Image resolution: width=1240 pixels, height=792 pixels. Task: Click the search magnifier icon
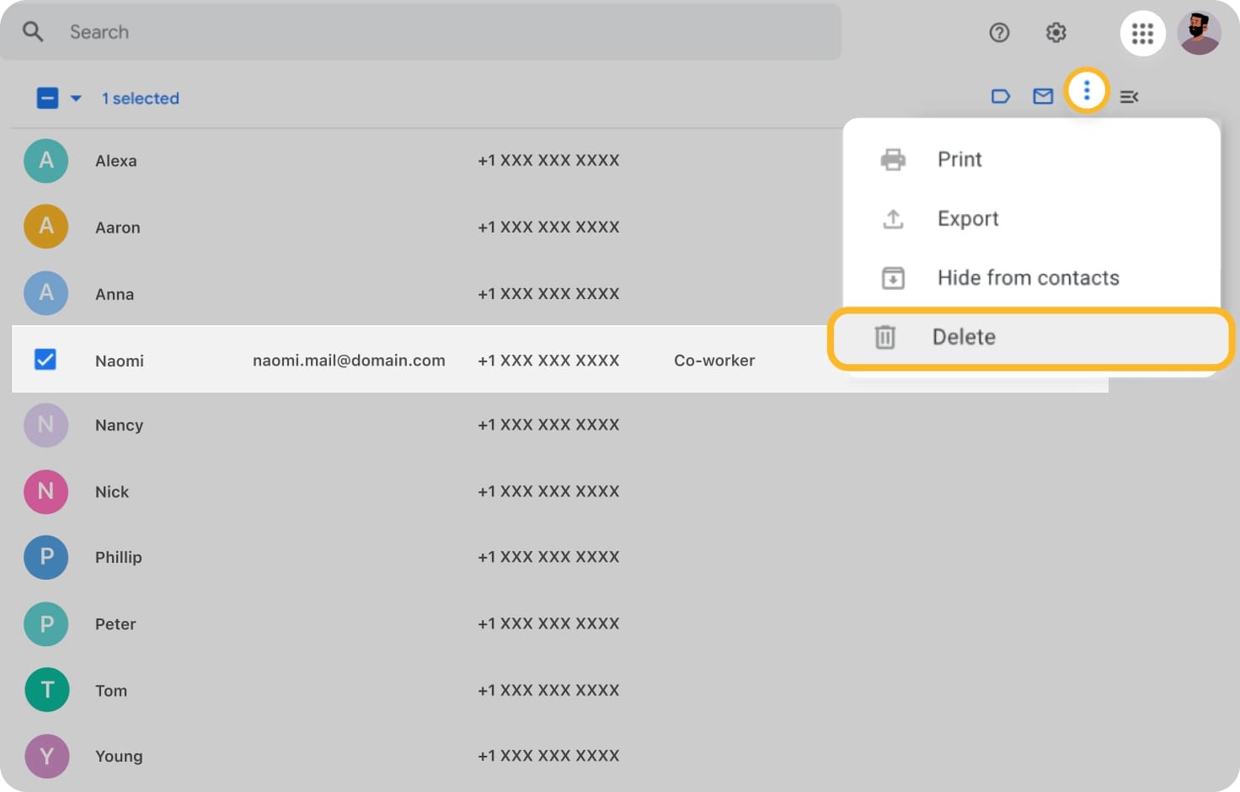(32, 31)
